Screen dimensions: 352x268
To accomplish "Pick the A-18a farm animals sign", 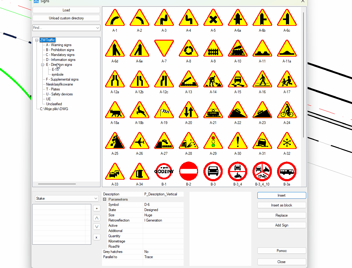I will coord(115,110).
